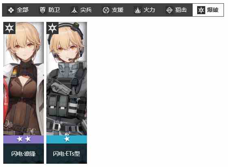
Task: Click the 支援 support circle icon
Action: point(106,10)
